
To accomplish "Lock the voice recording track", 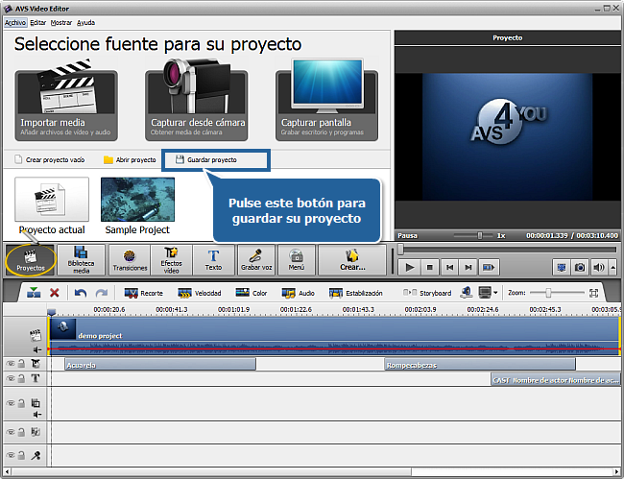I will click(x=21, y=455).
